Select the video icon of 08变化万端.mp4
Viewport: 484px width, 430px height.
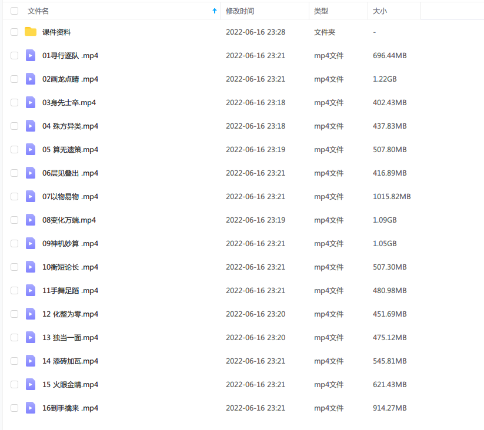point(30,220)
